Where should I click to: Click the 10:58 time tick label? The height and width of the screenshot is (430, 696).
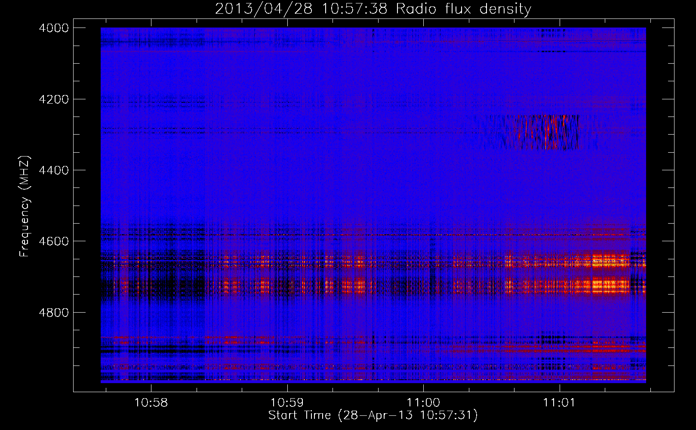pos(151,402)
